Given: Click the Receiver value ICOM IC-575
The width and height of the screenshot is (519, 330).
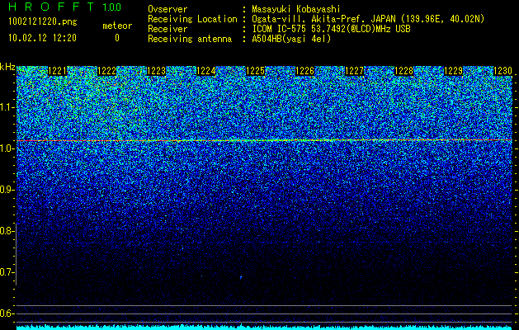Looking at the screenshot, I should 280,29.
